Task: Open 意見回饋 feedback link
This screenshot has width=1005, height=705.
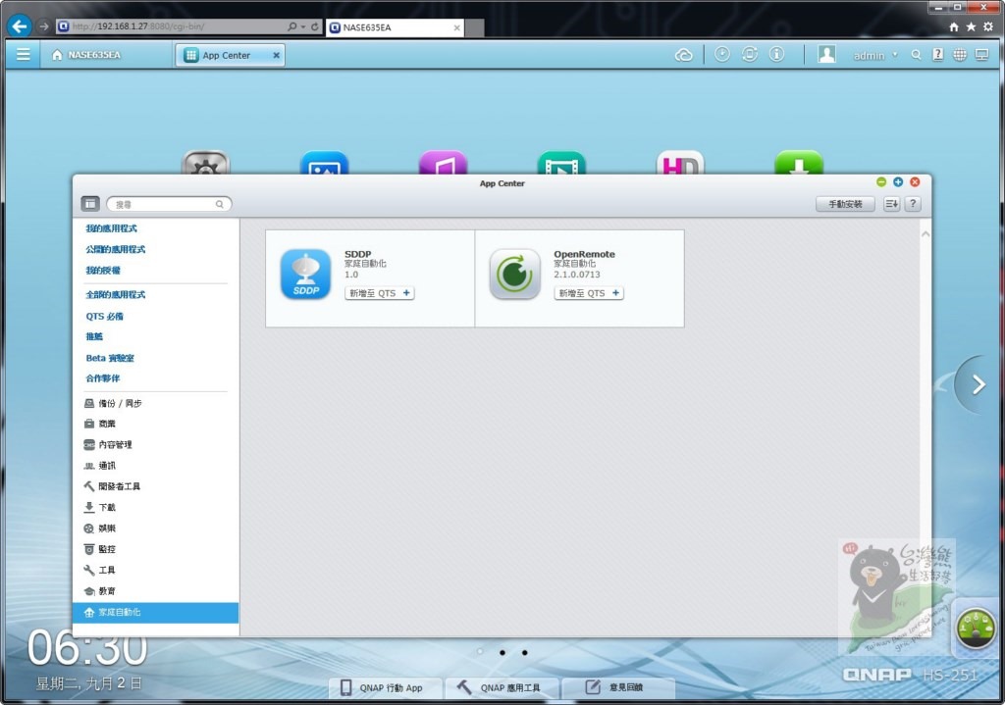Action: (618, 687)
